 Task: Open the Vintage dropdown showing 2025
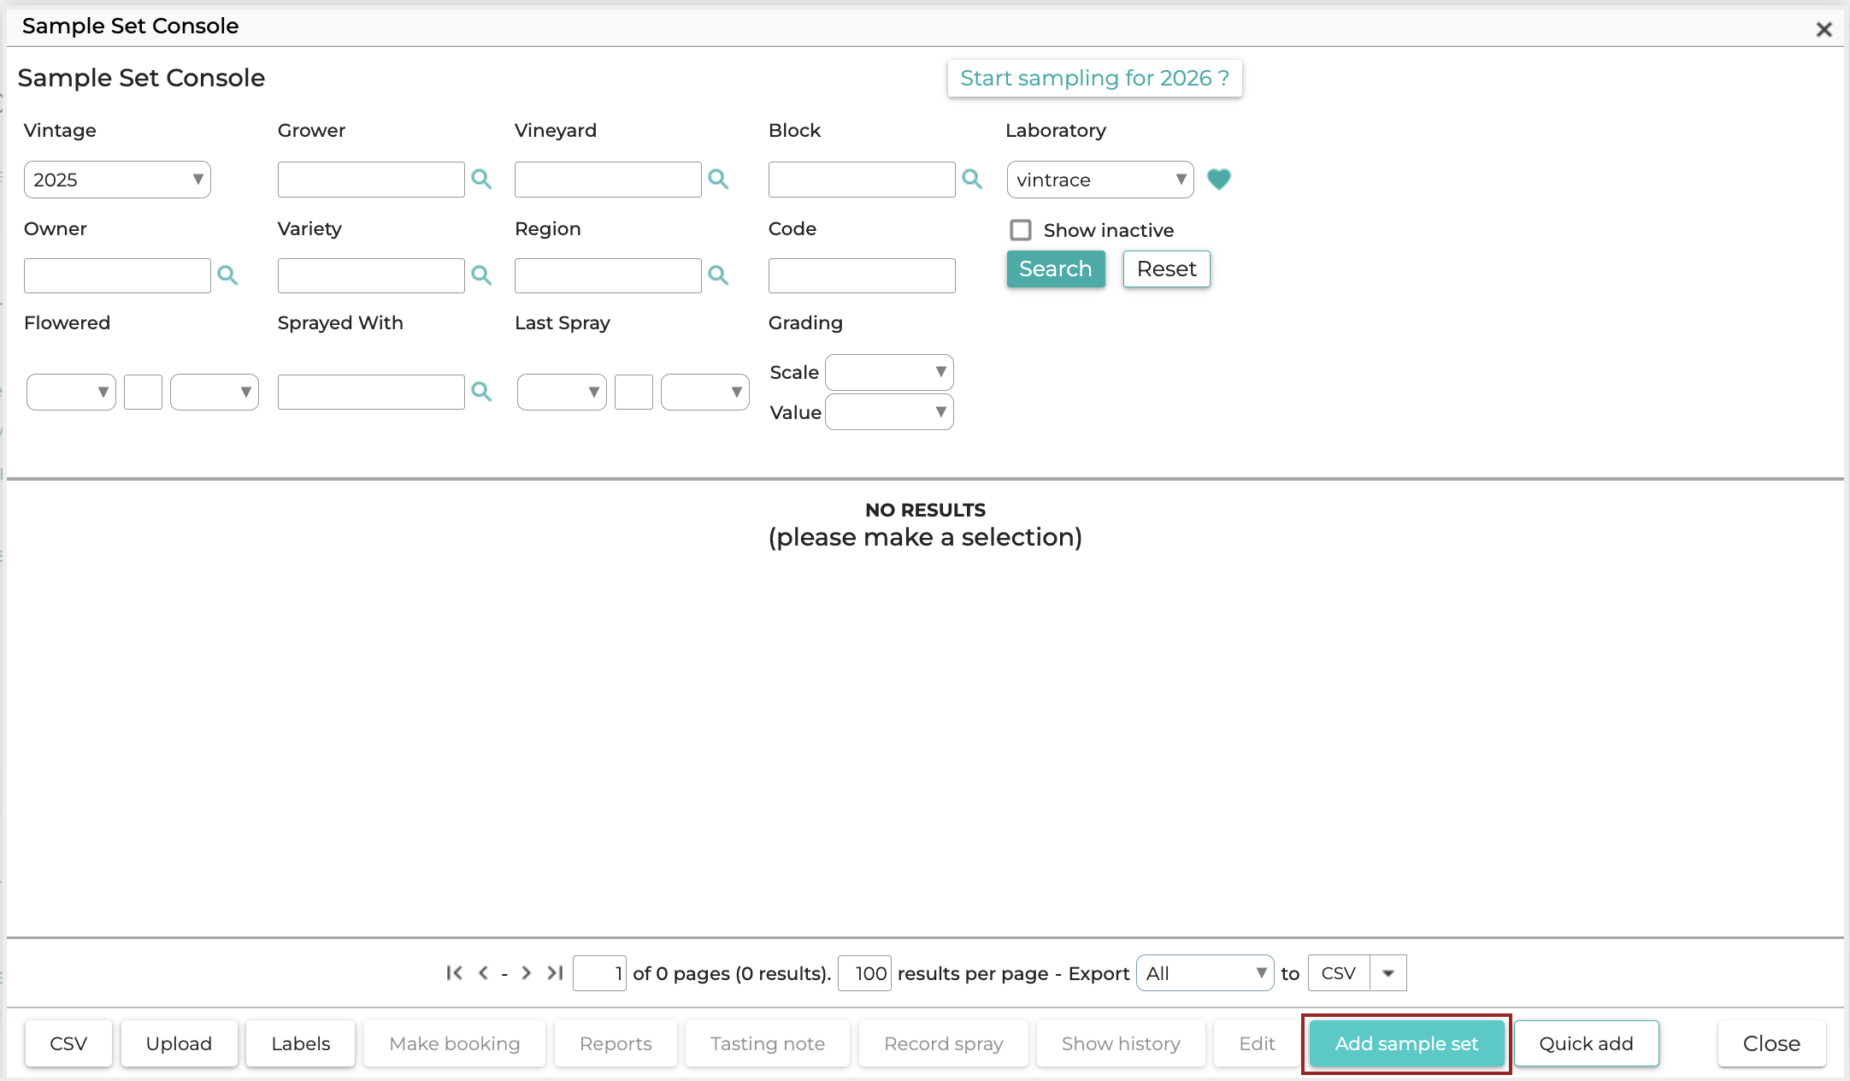[117, 180]
